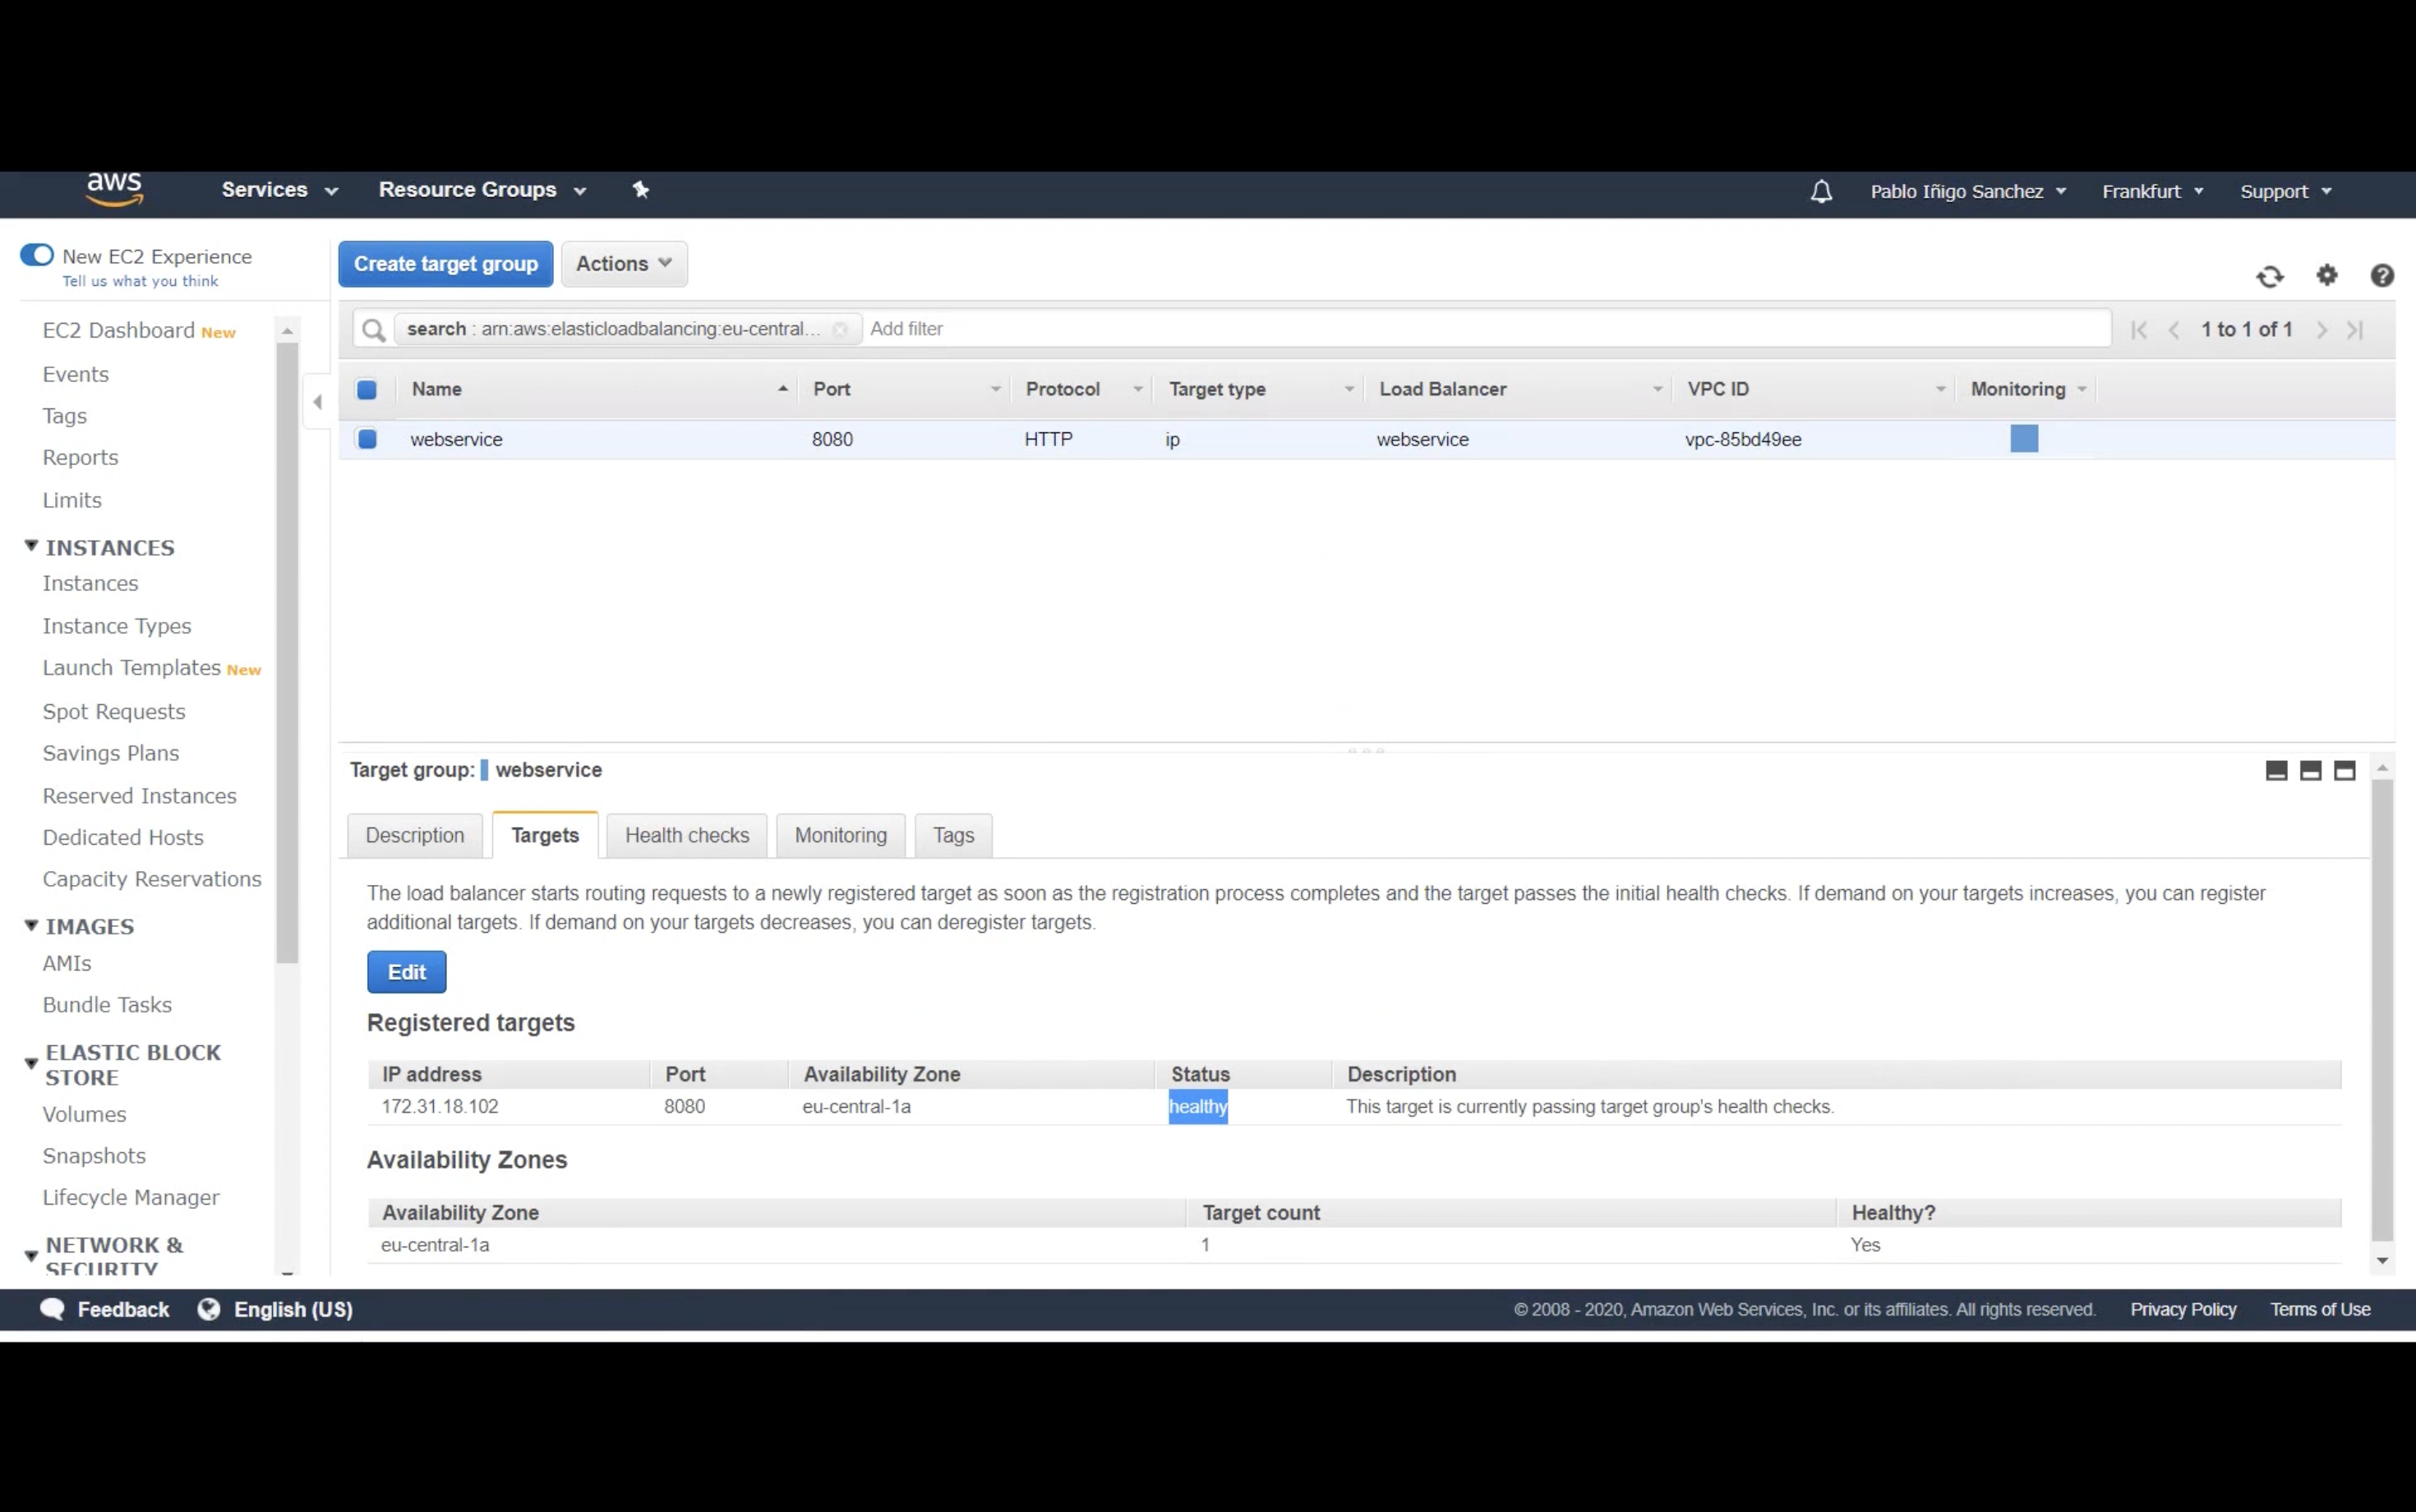Toggle the New EC2 Experience switch

coord(37,255)
